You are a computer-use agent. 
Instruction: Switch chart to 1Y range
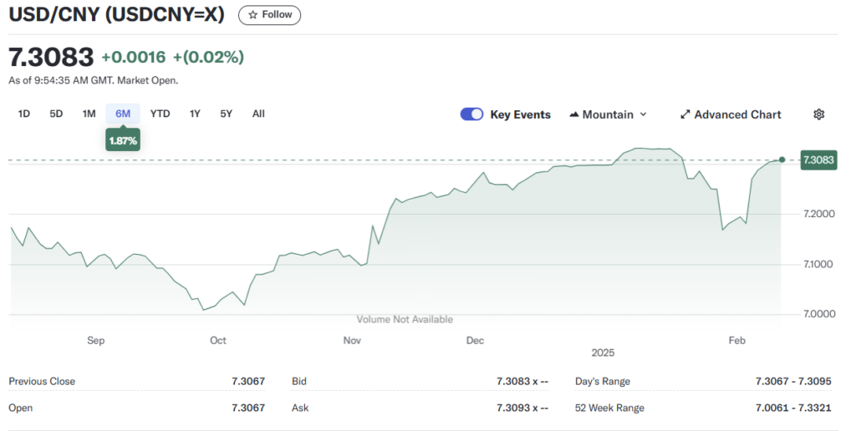click(195, 114)
